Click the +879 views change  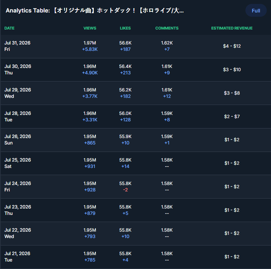point(90,213)
